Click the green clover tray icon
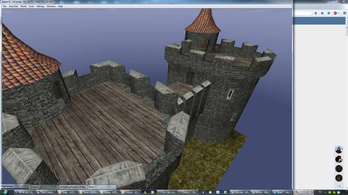348x195 pixels. tap(330, 192)
